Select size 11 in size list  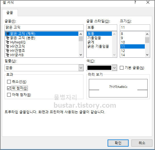(x=133, y=46)
